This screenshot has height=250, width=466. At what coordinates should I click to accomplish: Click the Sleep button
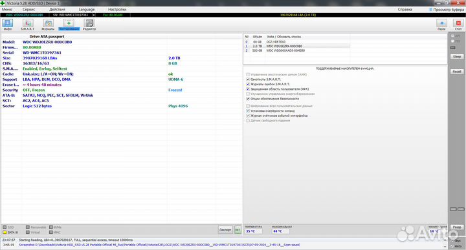[x=457, y=56]
